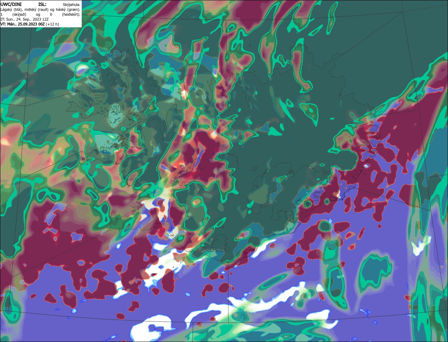Click the "VT: Mán.. 25.09.2023 00Z" valid time
Image resolution: width=448 pixels, height=342 pixels.
coord(22,24)
